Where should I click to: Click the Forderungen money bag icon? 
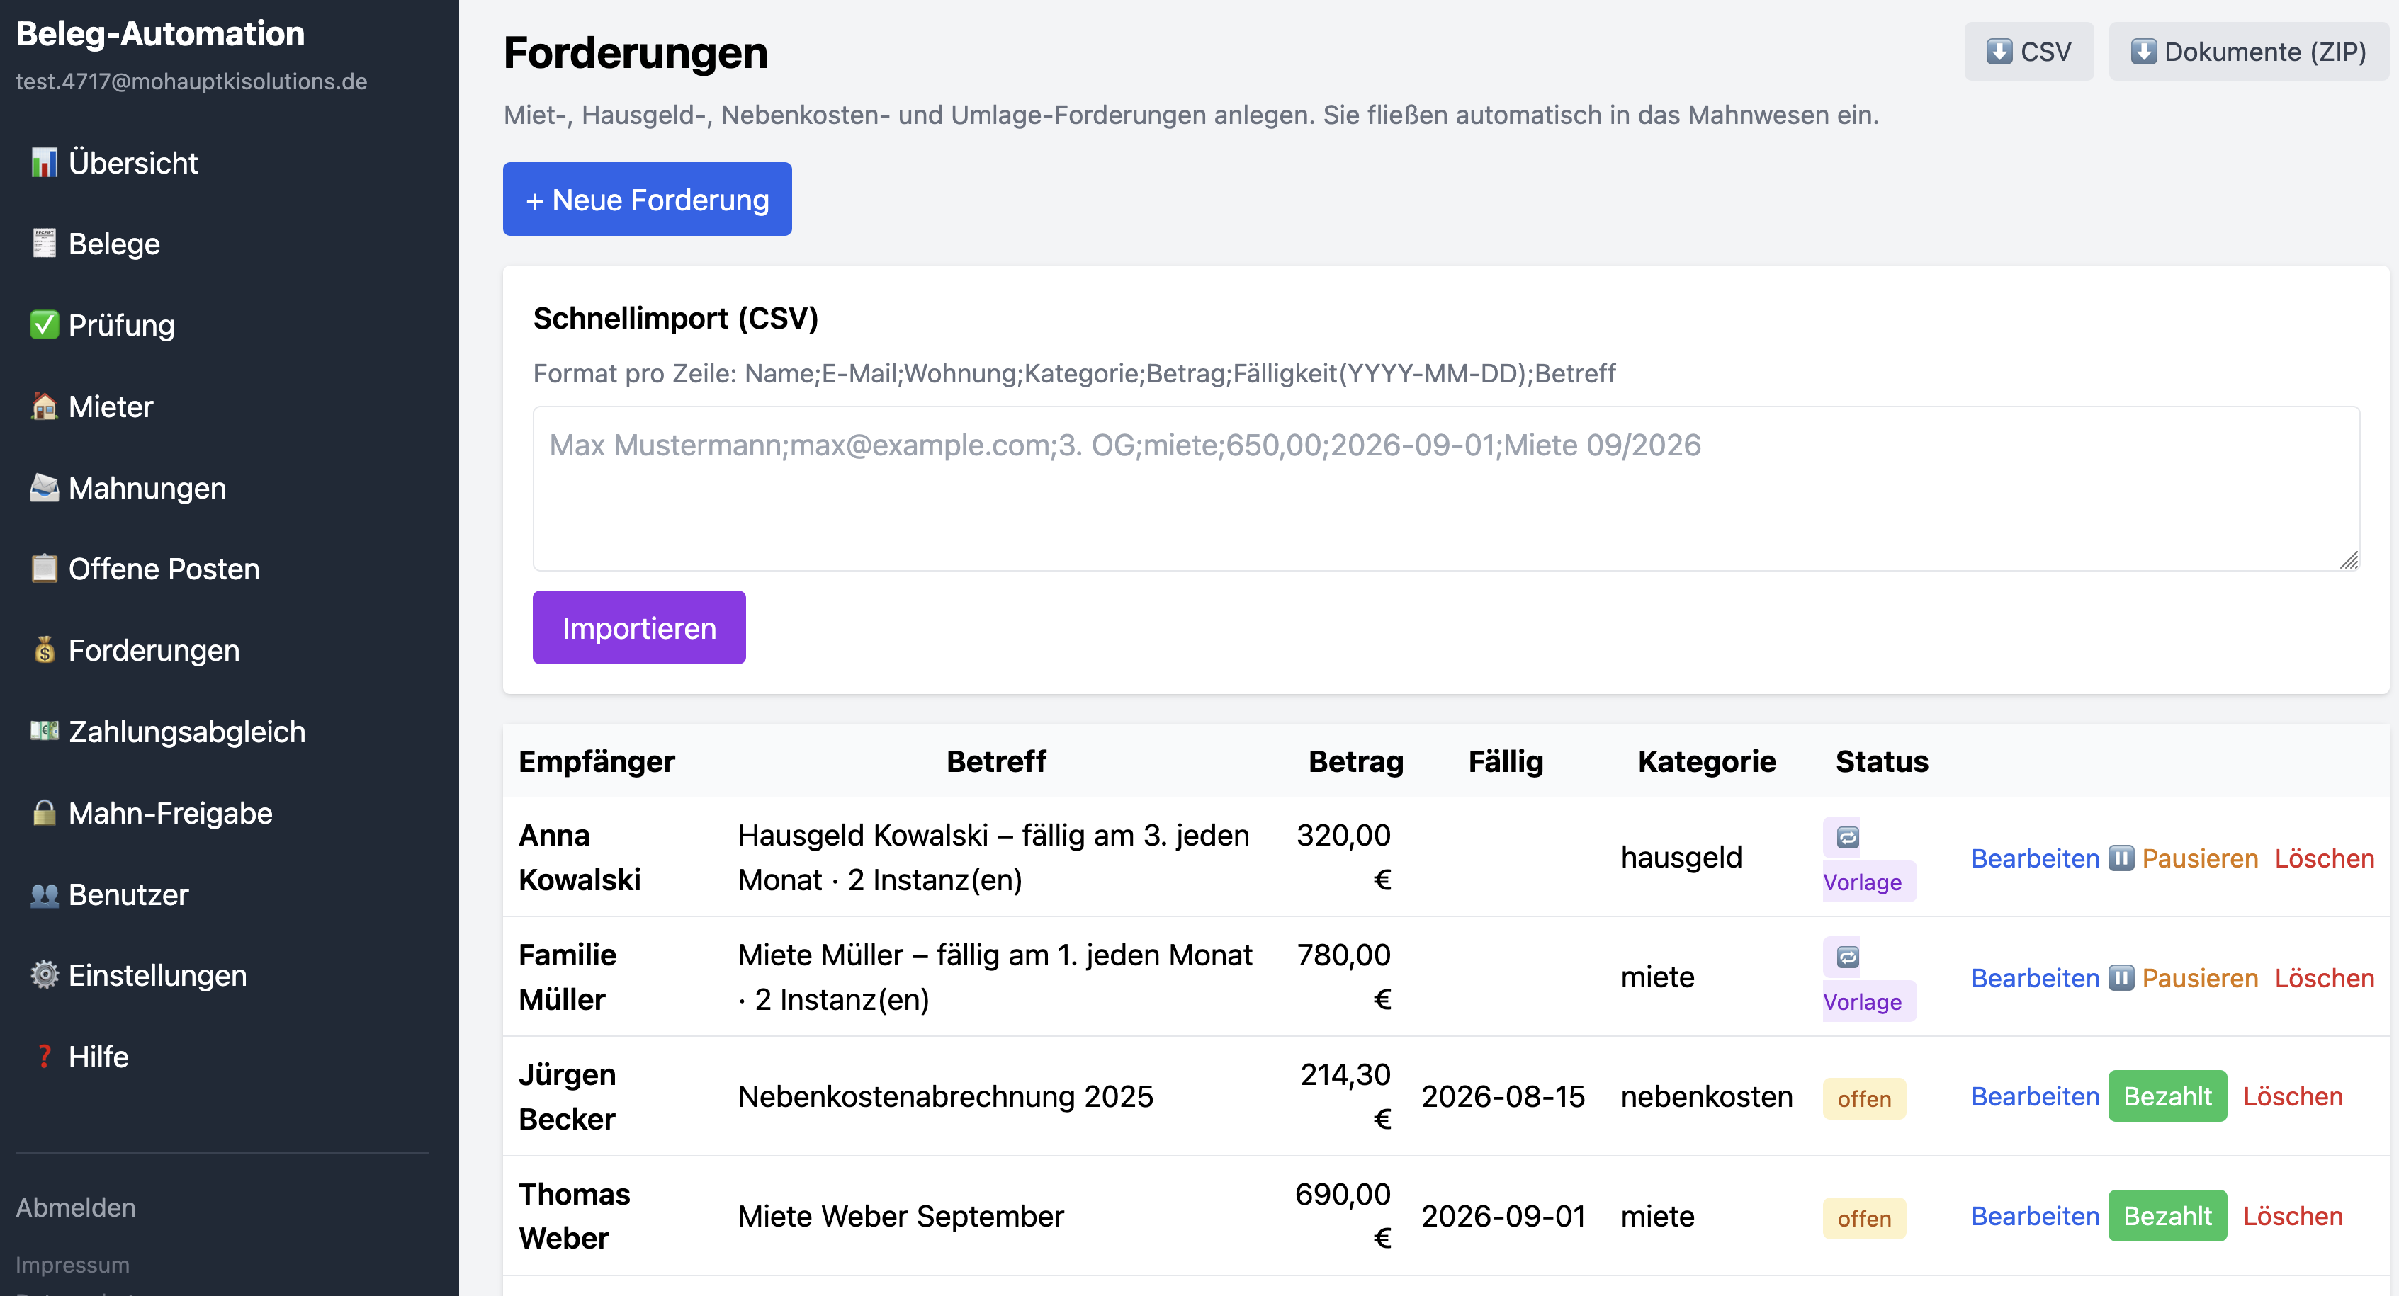click(x=44, y=650)
